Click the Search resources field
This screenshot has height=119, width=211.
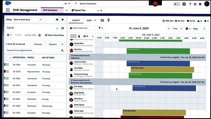pos(82,28)
